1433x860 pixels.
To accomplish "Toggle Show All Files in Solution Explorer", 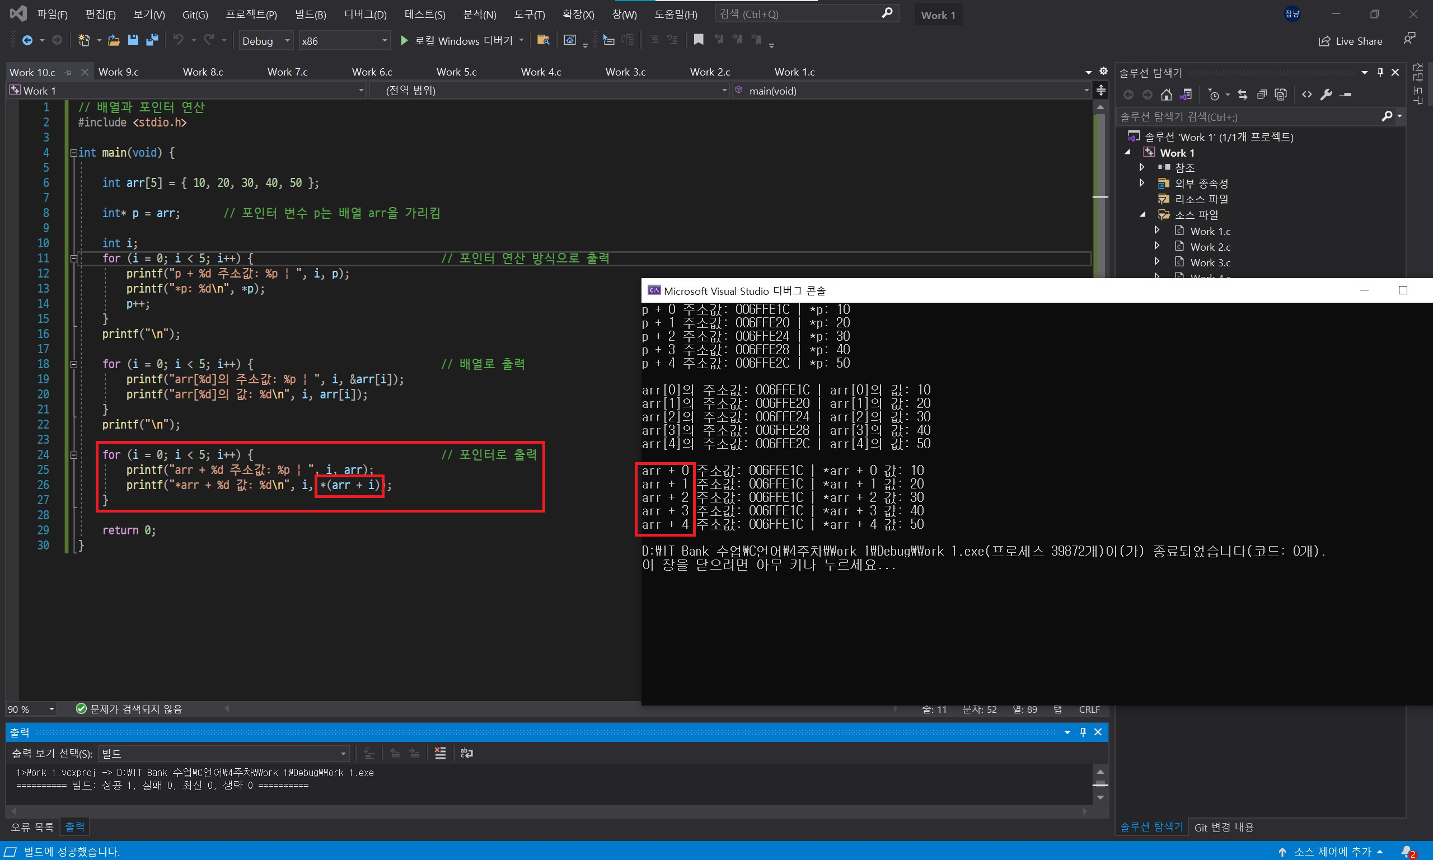I will (1281, 95).
